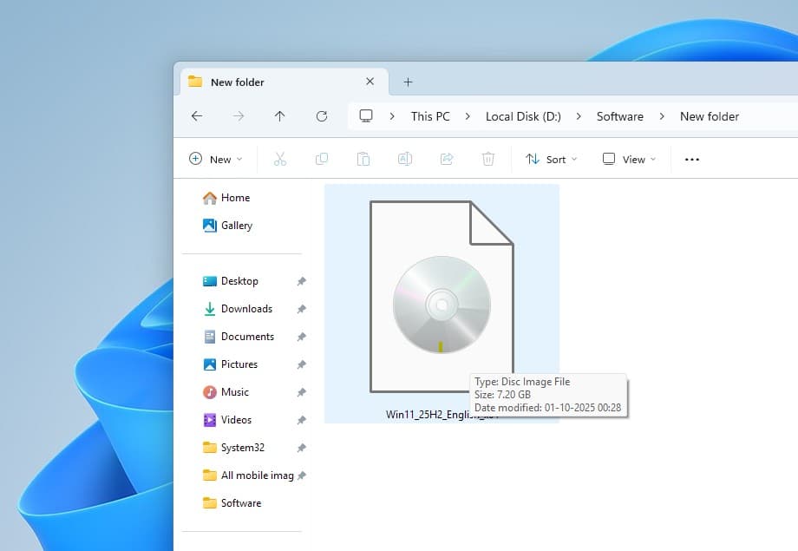Rename the file using toolbar icon
Viewport: 798px width, 551px height.
point(404,159)
